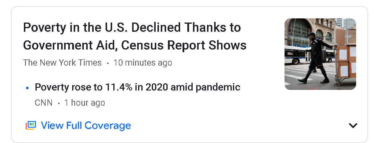Open the CNN article about poverty rising

tap(137, 87)
